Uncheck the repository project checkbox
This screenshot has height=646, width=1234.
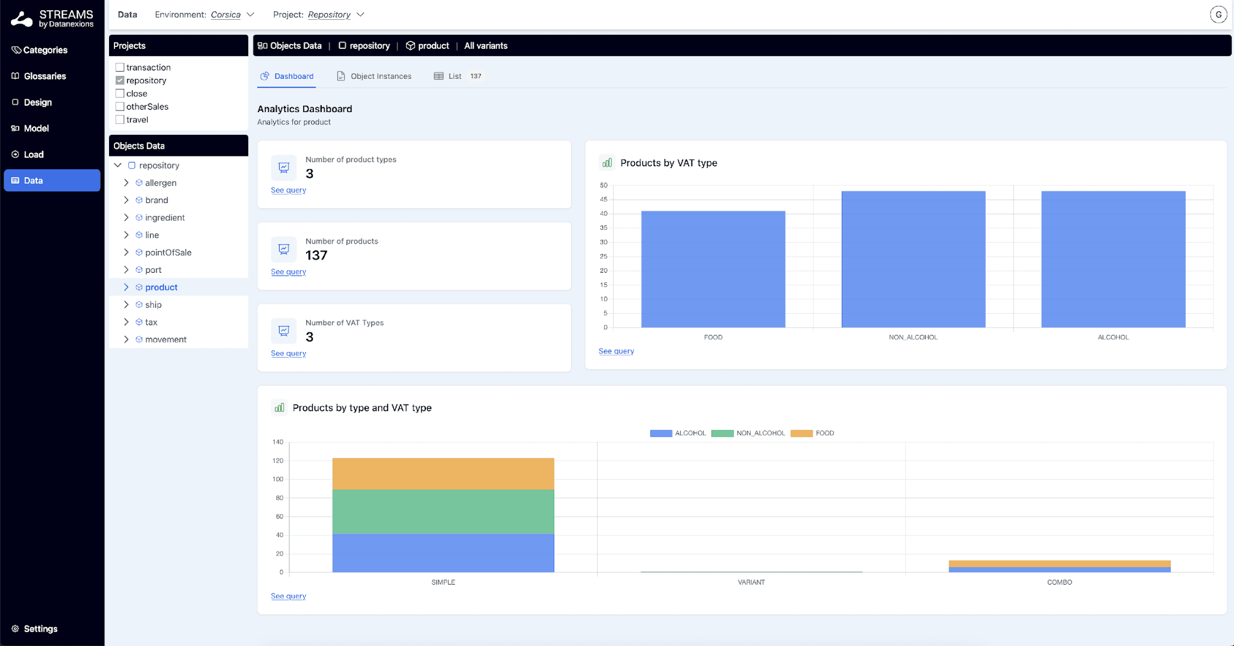pos(120,80)
